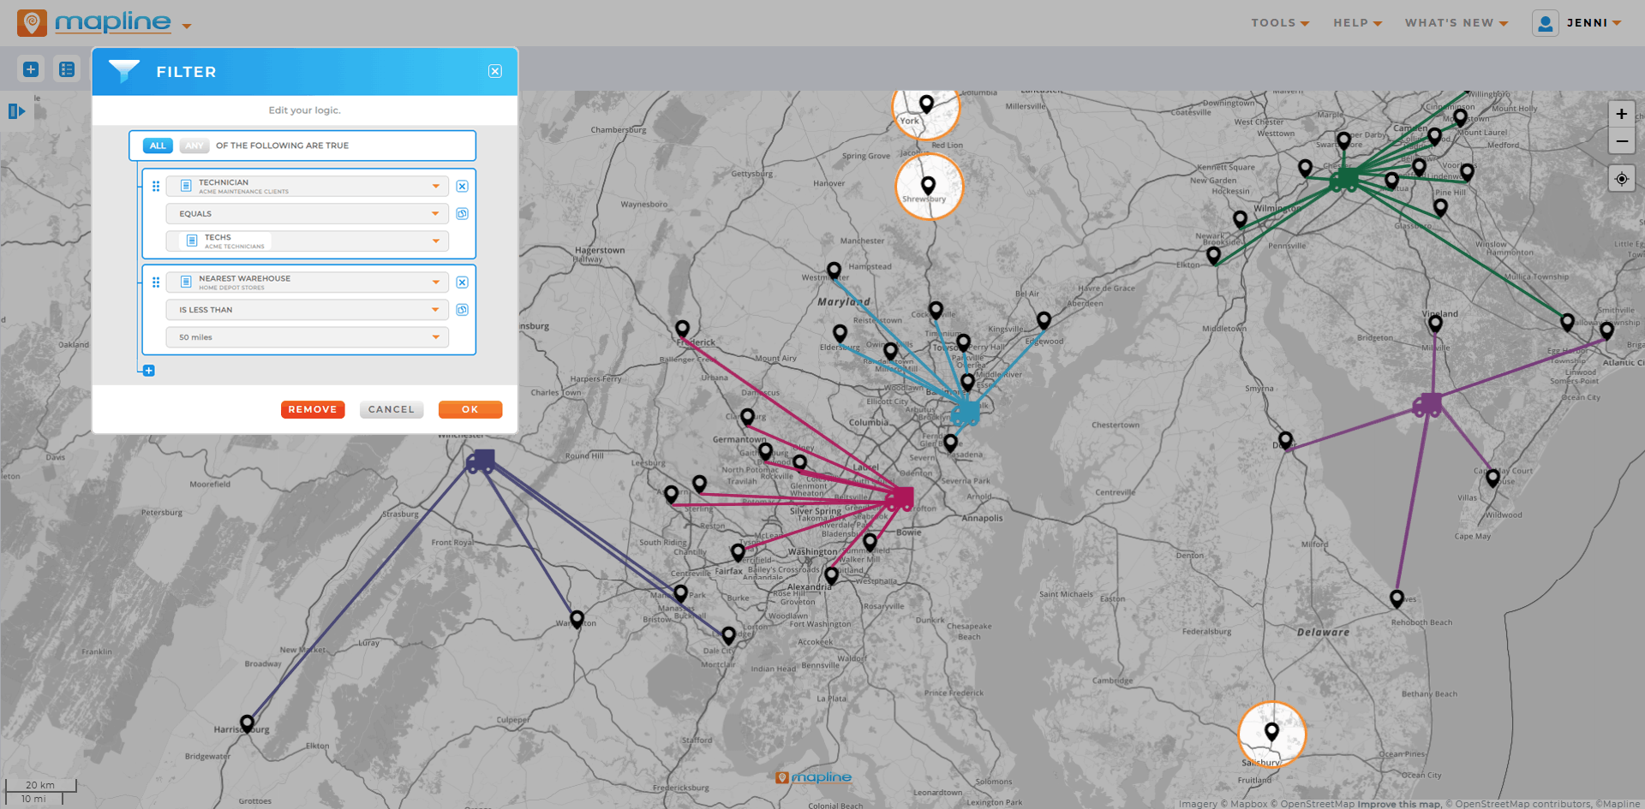Click the Salisbury highlighted location pin
This screenshot has height=809, width=1645.
(x=1271, y=732)
